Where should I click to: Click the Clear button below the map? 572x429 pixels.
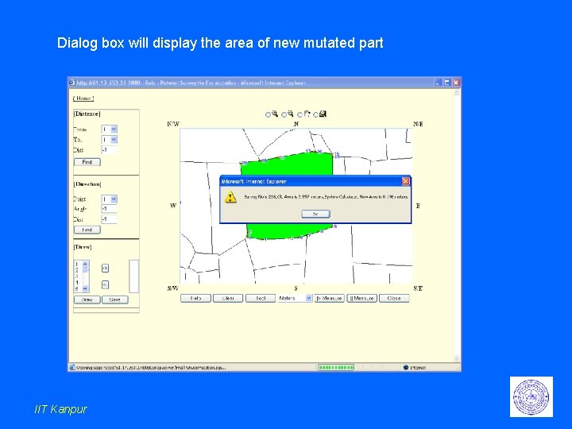click(228, 299)
